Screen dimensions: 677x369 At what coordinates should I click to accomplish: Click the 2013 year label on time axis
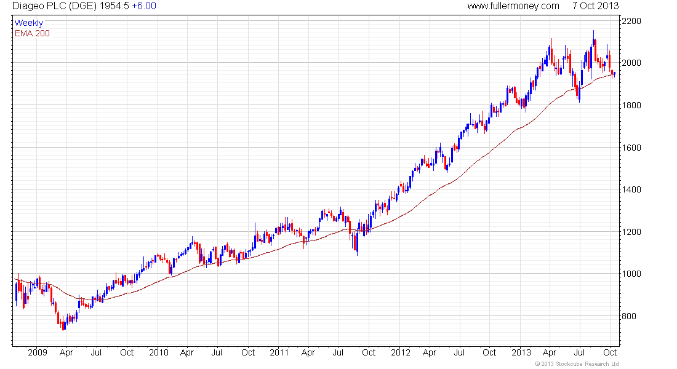click(521, 352)
